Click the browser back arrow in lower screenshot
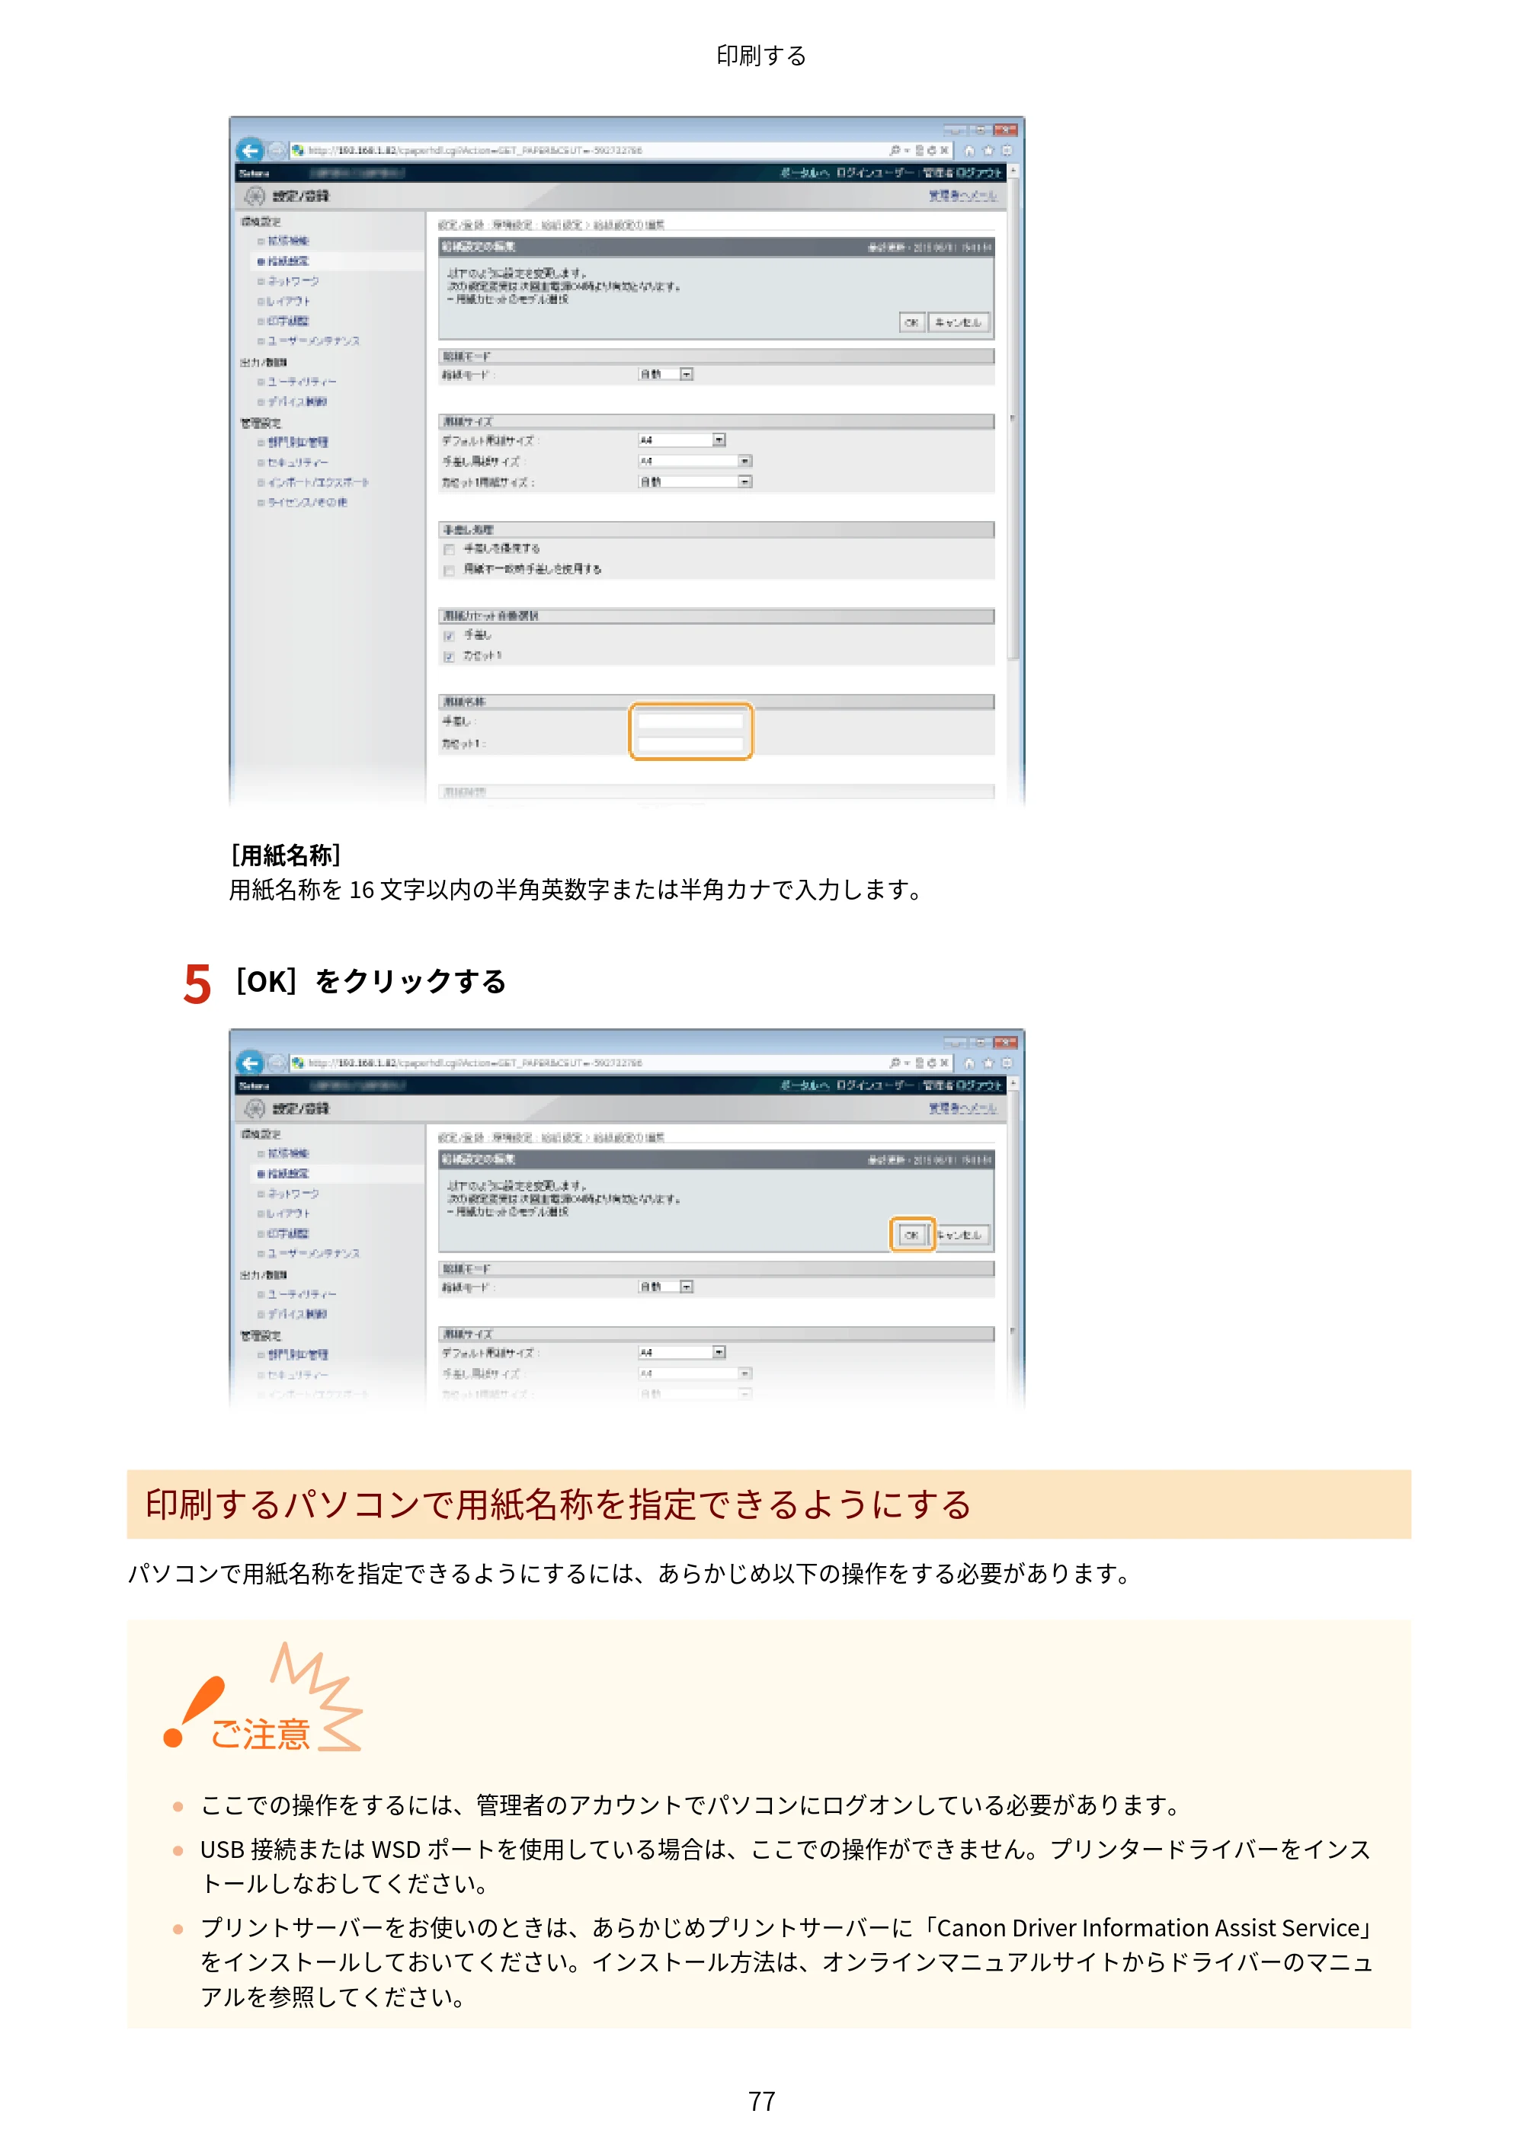This screenshot has width=1524, height=2155. pyautogui.click(x=250, y=1063)
